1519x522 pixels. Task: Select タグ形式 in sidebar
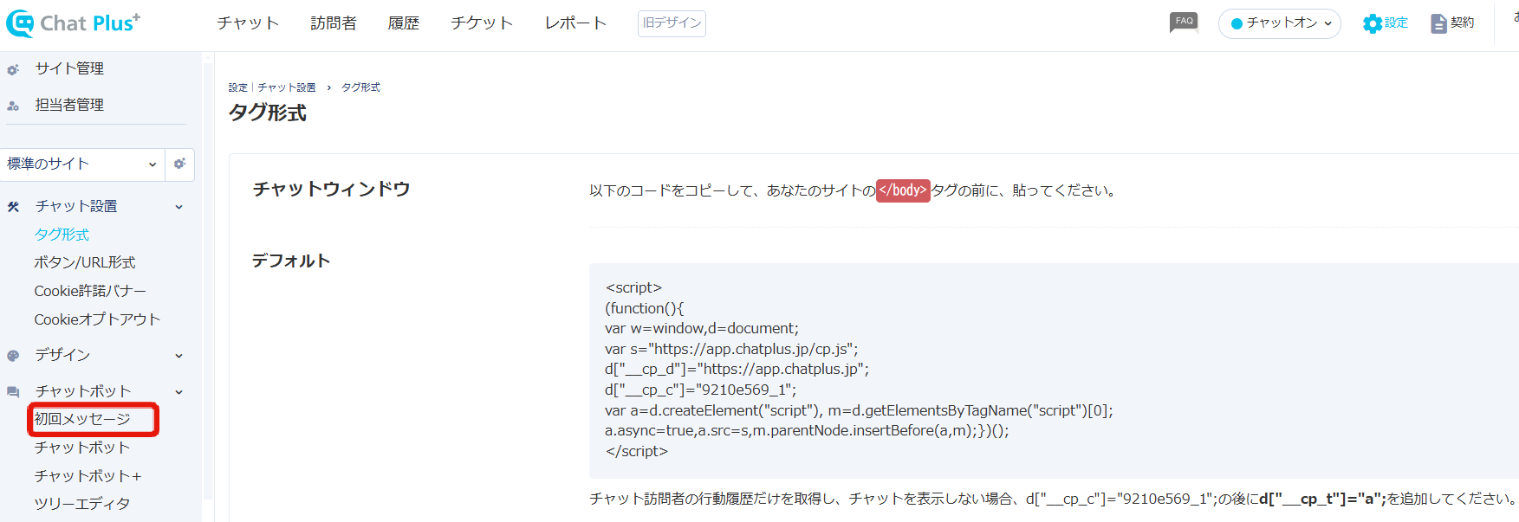pyautogui.click(x=62, y=235)
